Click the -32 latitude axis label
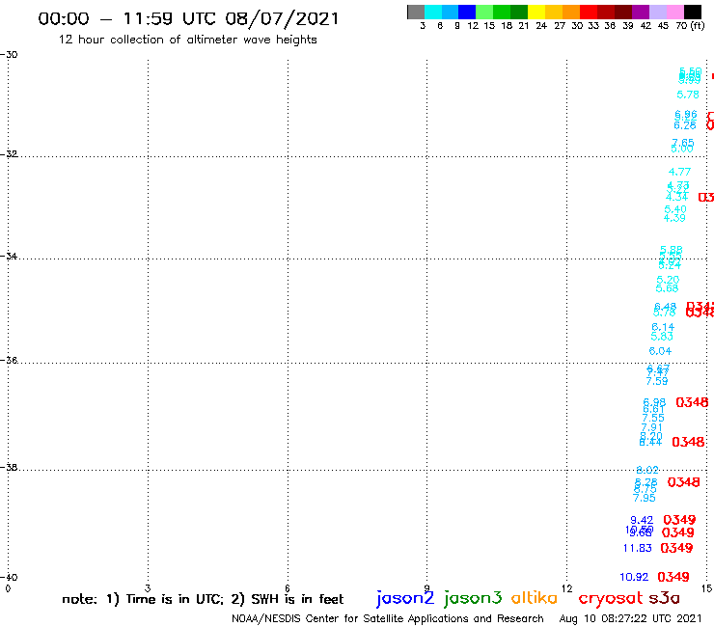This screenshot has height=627, width=714. [9, 154]
